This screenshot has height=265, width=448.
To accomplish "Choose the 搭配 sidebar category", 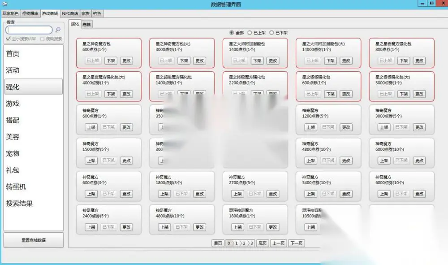I will pos(34,120).
